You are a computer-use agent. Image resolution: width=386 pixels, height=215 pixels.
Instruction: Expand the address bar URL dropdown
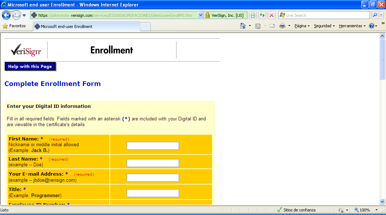click(x=200, y=15)
